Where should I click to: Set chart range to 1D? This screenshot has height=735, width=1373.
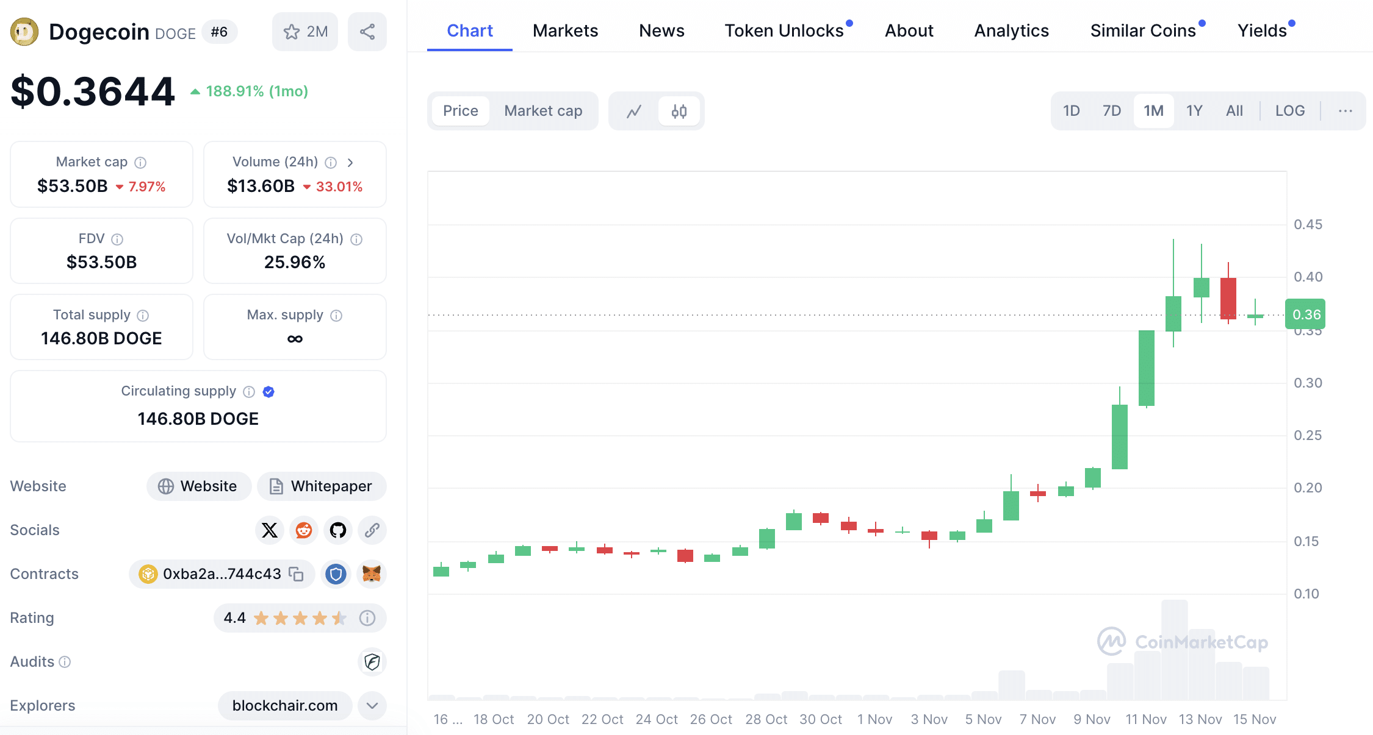click(1072, 111)
